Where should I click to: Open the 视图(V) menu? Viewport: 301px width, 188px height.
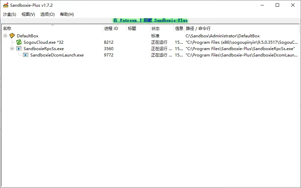pos(28,14)
